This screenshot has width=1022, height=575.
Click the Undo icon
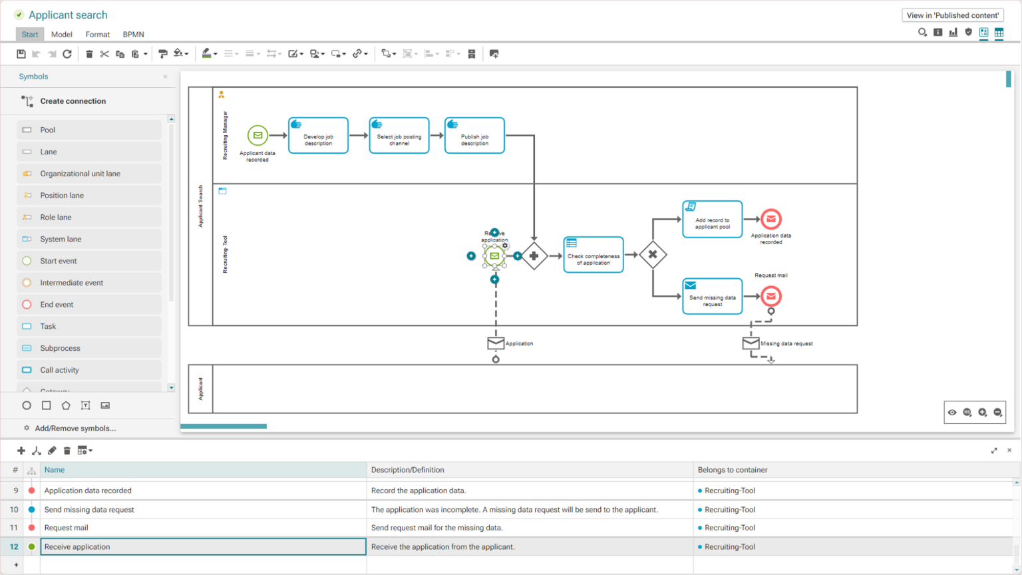pos(37,53)
